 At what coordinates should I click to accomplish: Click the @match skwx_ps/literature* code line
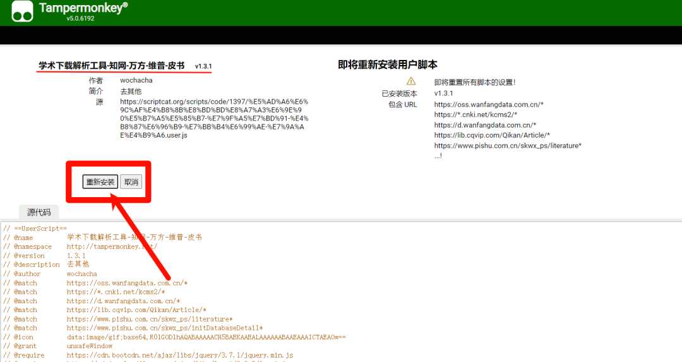point(118,319)
